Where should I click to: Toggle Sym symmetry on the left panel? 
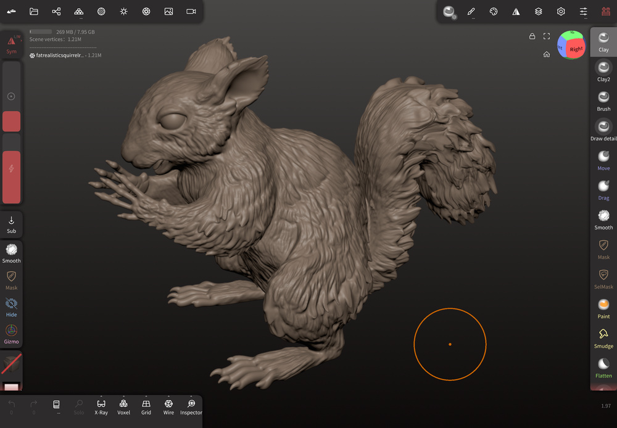(11, 44)
